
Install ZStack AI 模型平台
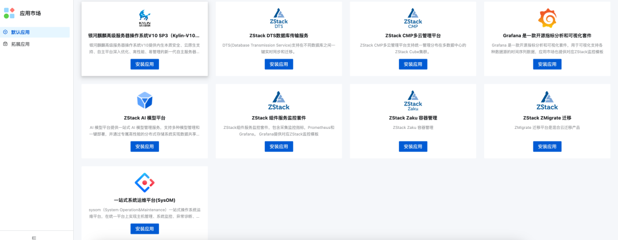click(145, 147)
